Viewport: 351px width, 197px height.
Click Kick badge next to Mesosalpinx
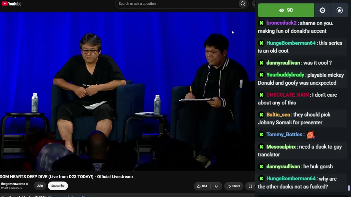(261, 147)
